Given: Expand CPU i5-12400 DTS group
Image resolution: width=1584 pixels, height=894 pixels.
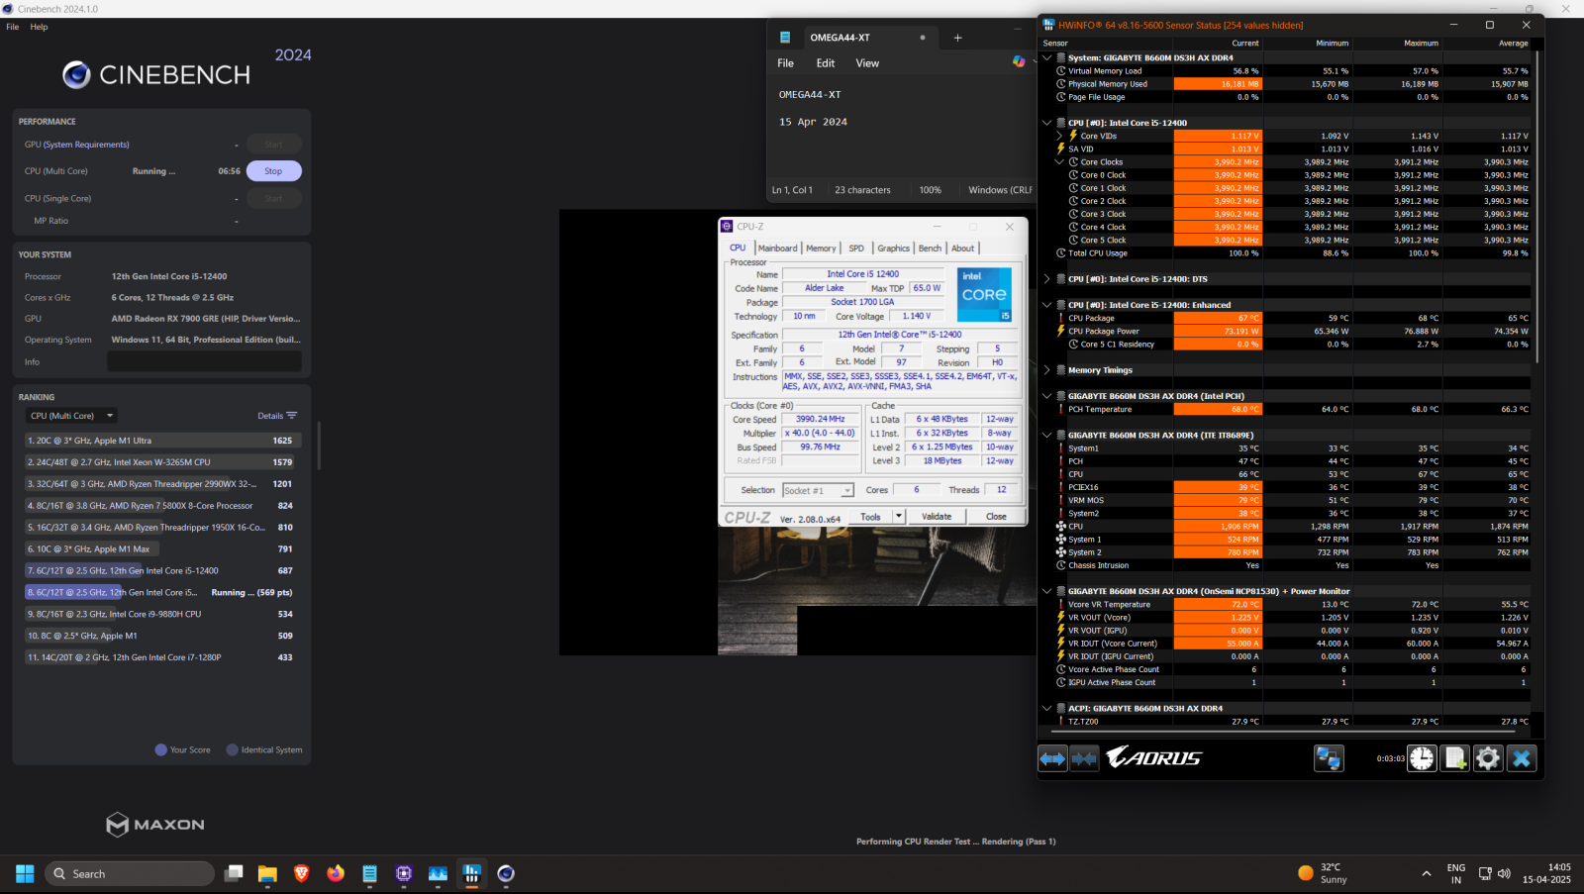Looking at the screenshot, I should tap(1047, 279).
